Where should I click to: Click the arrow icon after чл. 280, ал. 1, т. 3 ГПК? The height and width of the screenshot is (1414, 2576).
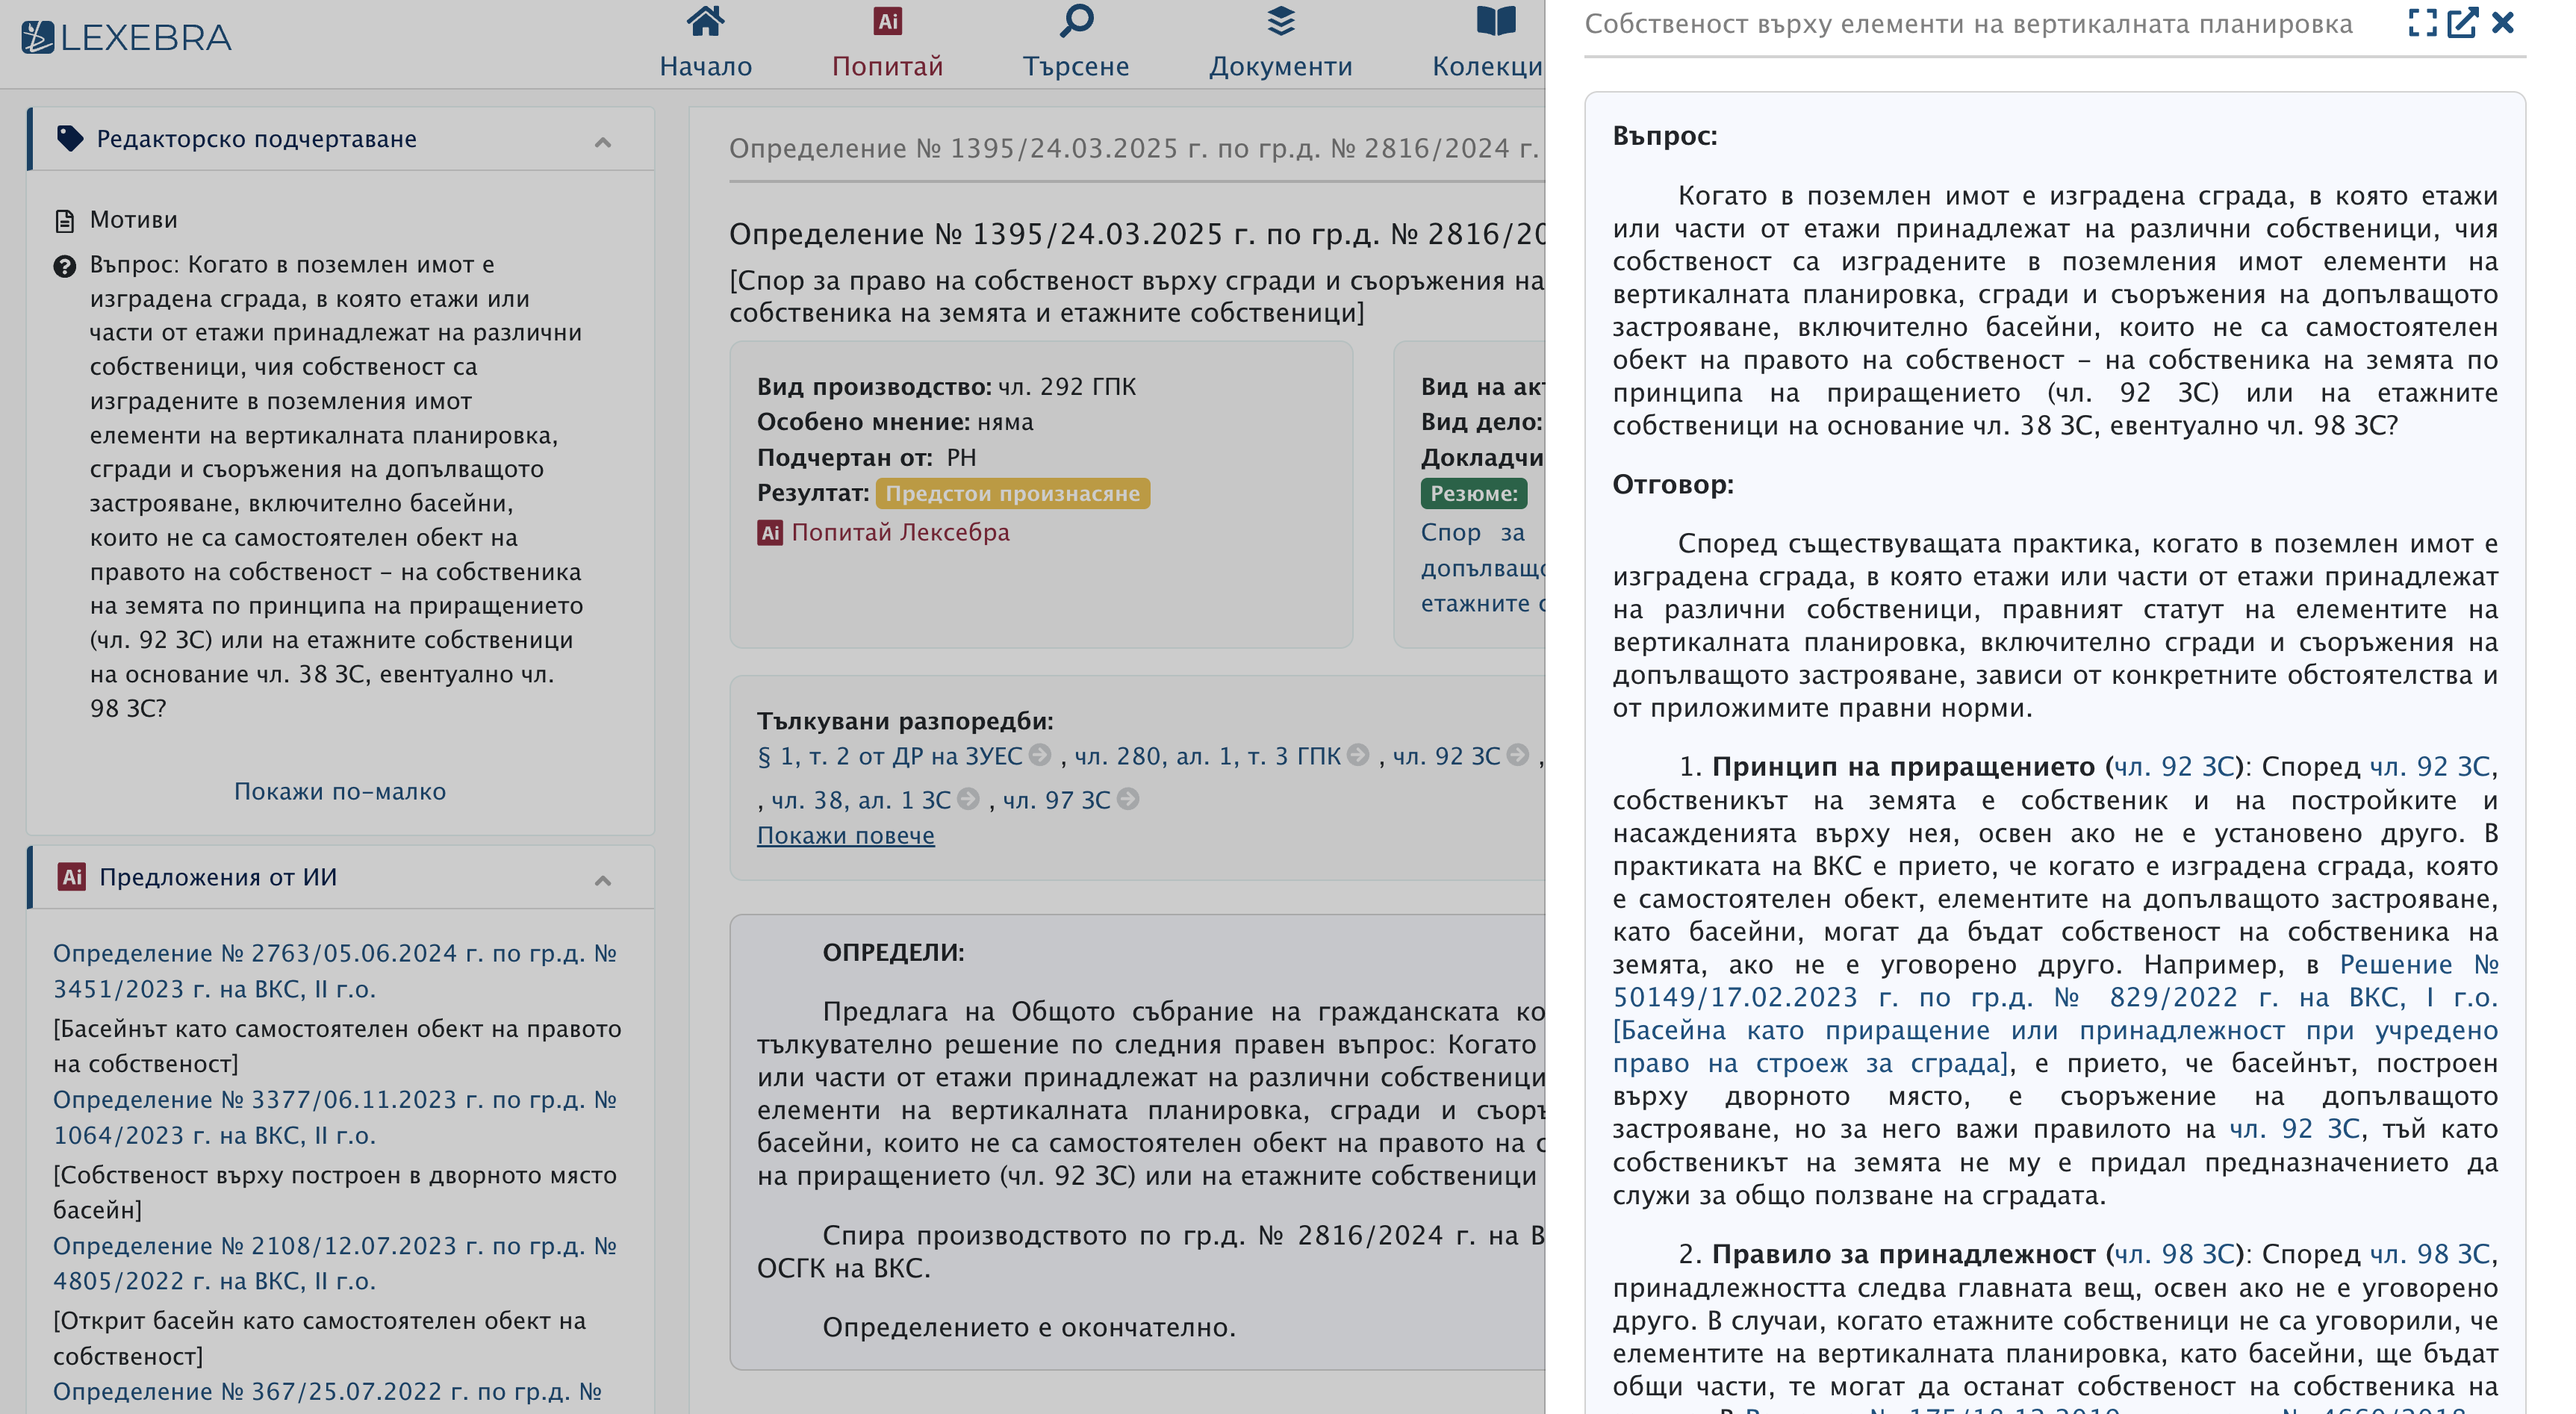[x=1357, y=755]
